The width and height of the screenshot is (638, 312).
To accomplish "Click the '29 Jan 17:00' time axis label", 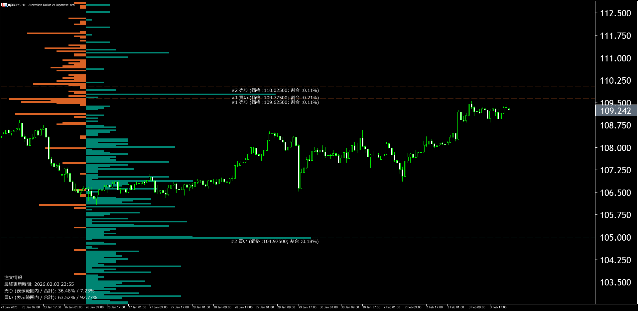I will tap(308, 307).
